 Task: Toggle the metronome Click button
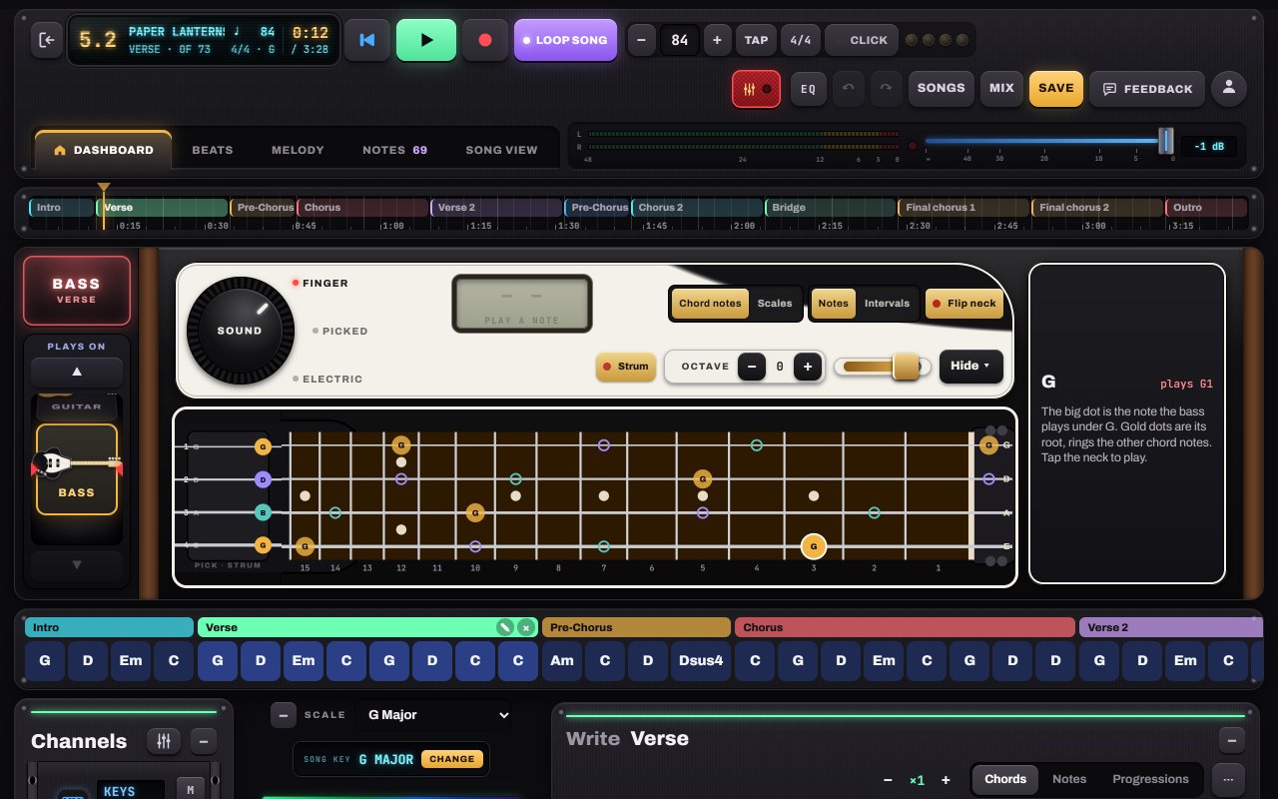tap(861, 40)
